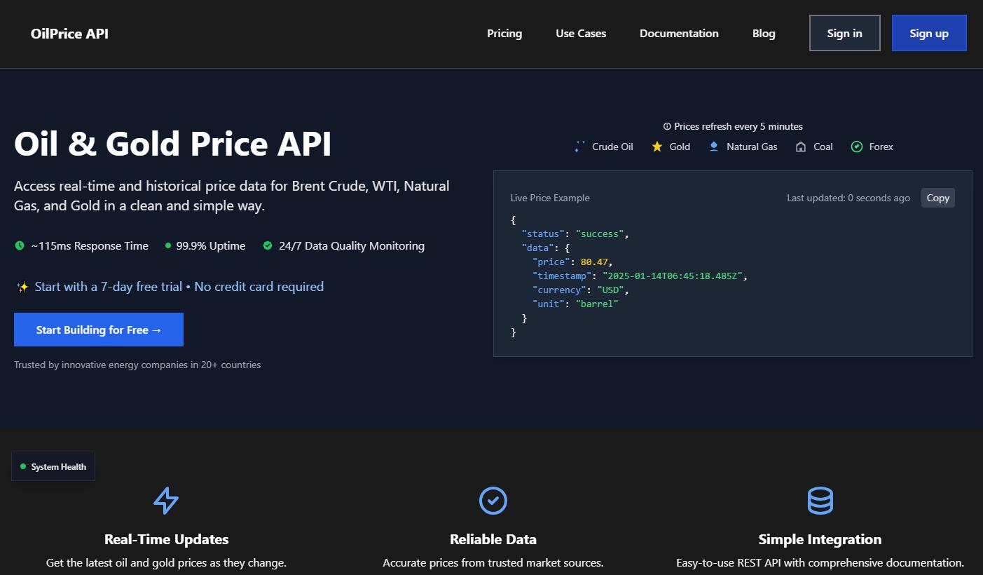
Task: Visit the Blog link
Action: 764,33
